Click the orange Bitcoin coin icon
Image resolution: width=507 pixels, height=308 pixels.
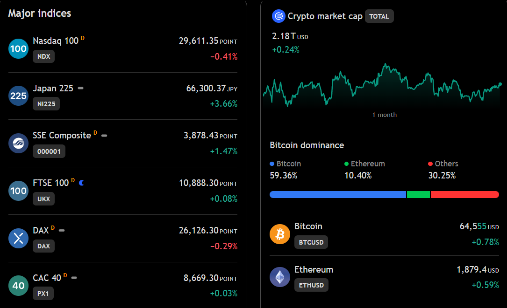tap(280, 234)
